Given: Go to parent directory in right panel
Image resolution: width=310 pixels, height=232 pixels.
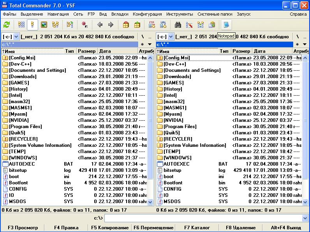Looking at the screenshot, I should pyautogui.click(x=305, y=37).
